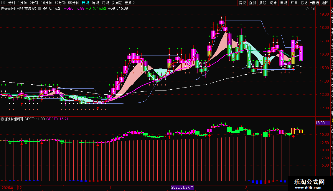This screenshot has width=333, height=191.
Task: Click the 光环新网(日线.前复权) title label
Action: pos(19,9)
